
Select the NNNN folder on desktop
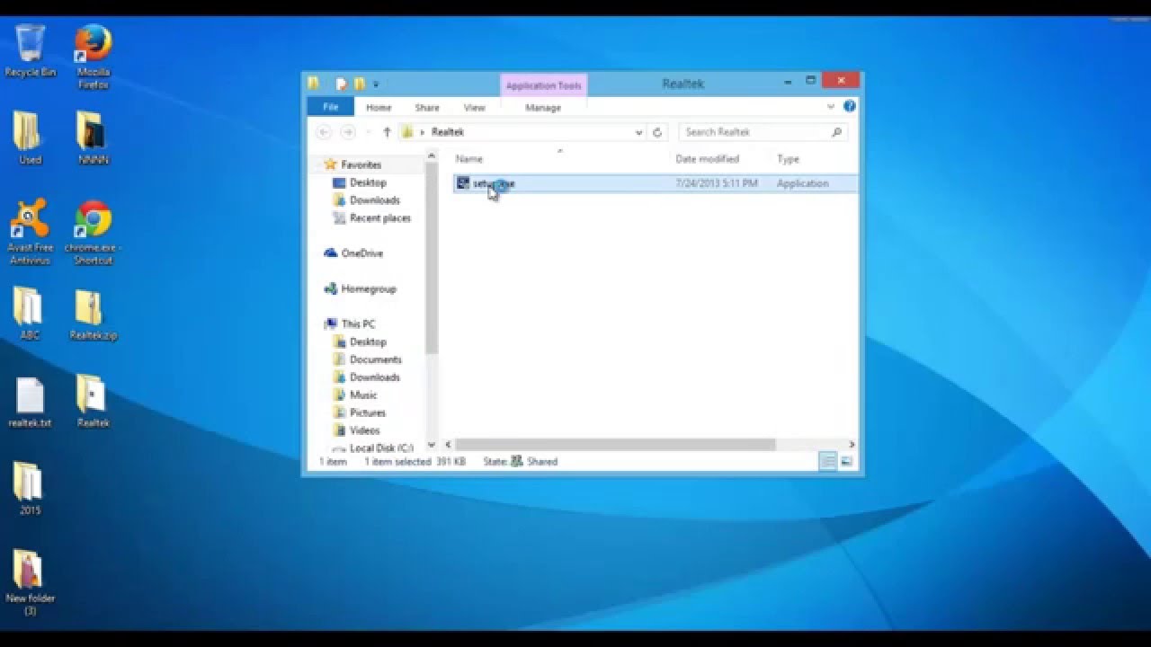click(x=93, y=137)
